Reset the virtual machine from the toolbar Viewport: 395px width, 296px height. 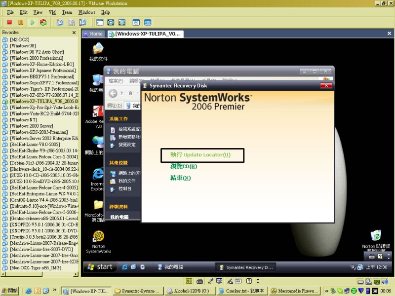43,22
